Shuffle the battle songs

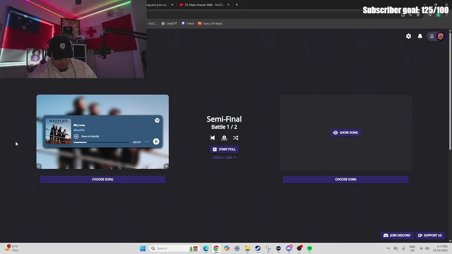(236, 138)
